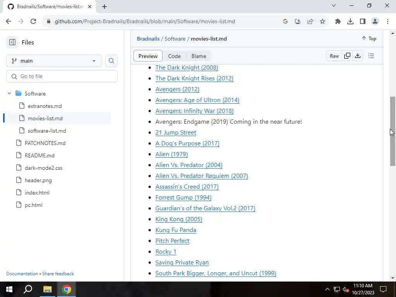Open the main branch dropdown
The width and height of the screenshot is (396, 297).
[x=54, y=61]
